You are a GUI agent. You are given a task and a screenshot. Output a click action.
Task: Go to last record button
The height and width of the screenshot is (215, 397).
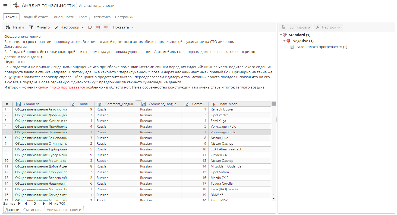click(x=51, y=203)
